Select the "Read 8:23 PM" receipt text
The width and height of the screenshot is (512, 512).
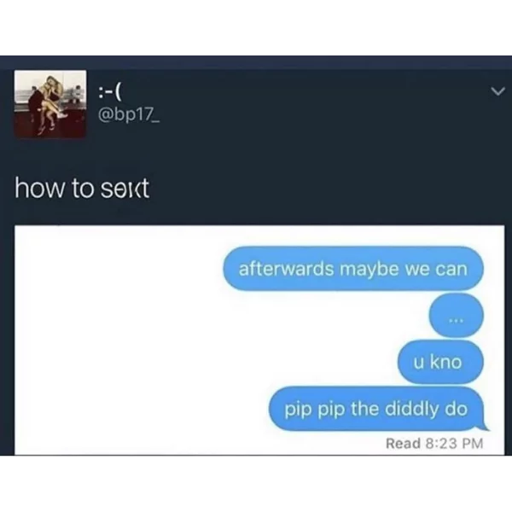pyautogui.click(x=434, y=443)
